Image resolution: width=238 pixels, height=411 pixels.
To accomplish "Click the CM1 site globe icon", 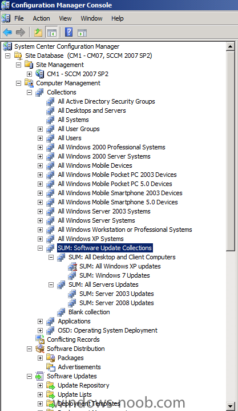I will pyautogui.click(x=40, y=74).
